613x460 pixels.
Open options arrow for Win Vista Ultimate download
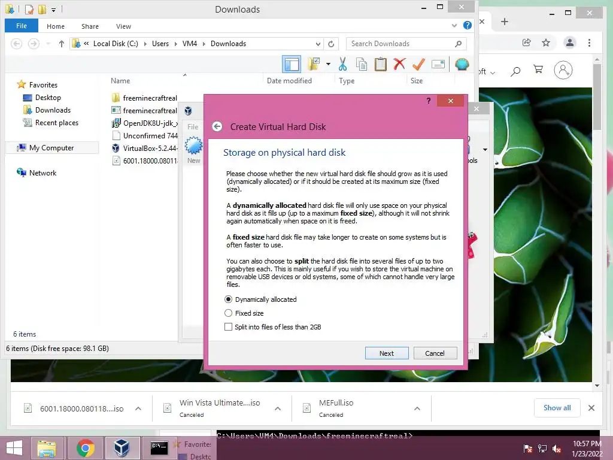tap(278, 408)
